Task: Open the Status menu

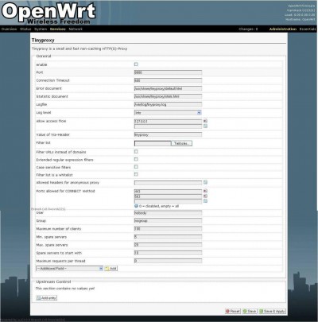Action: click(x=25, y=29)
